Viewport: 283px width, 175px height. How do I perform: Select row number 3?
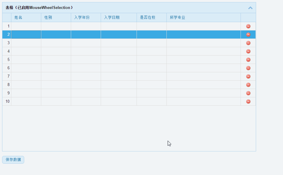pos(7,43)
